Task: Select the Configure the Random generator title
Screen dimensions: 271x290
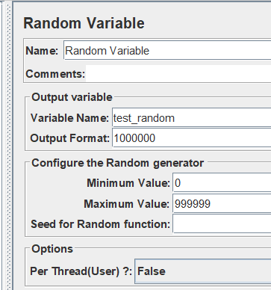Action: point(118,163)
